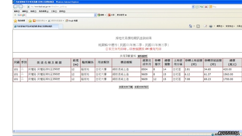The width and height of the screenshot is (242, 136).
Task: Expand the Home button dropdown arrow
Action: 194,26
